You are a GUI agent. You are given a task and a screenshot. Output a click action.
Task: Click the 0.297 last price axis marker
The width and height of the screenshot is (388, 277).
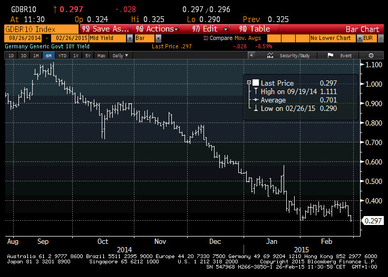(x=373, y=221)
